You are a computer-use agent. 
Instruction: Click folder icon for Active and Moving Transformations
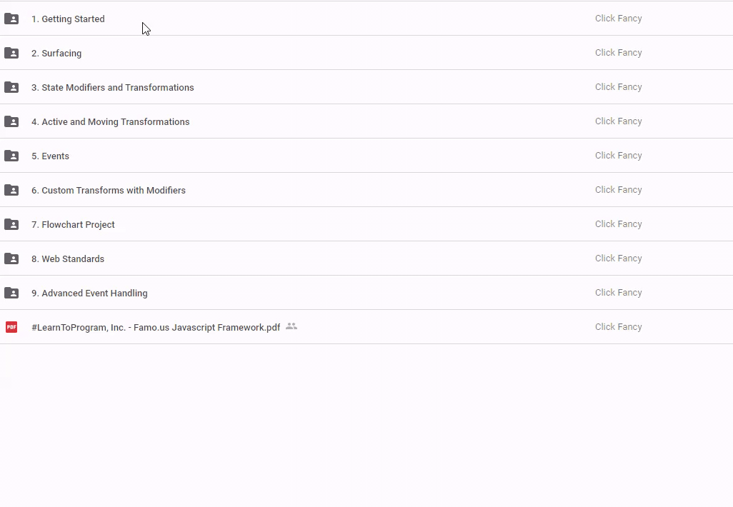(11, 121)
